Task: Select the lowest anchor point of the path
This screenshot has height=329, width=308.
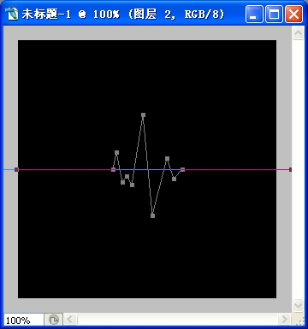Action: pyautogui.click(x=152, y=215)
